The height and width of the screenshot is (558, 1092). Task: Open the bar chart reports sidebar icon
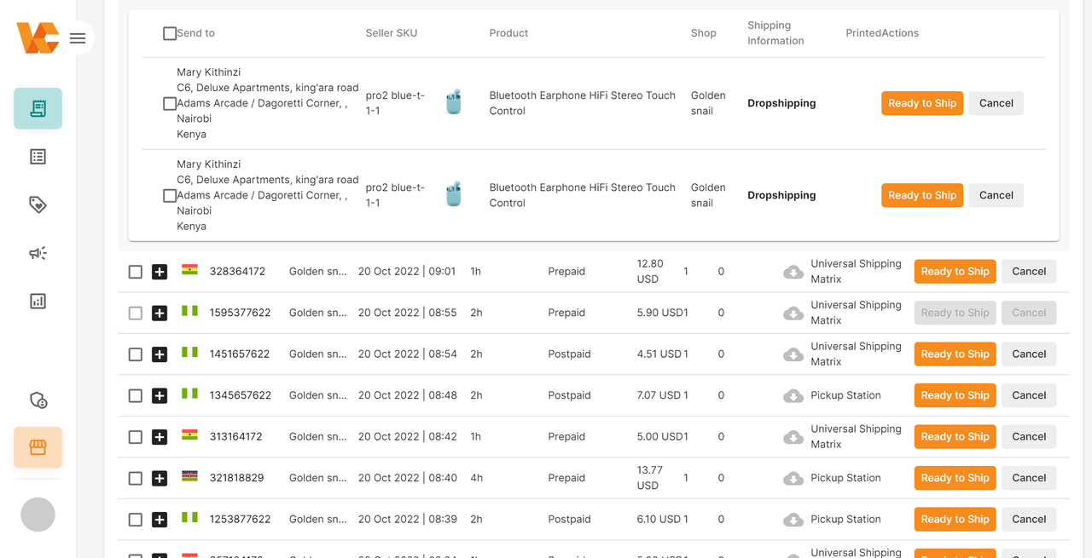point(38,301)
